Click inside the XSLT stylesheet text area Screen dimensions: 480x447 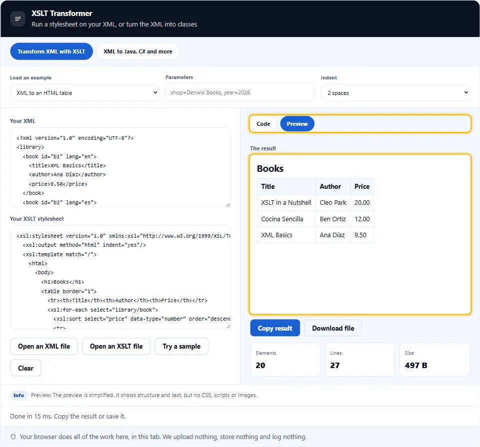coord(120,277)
